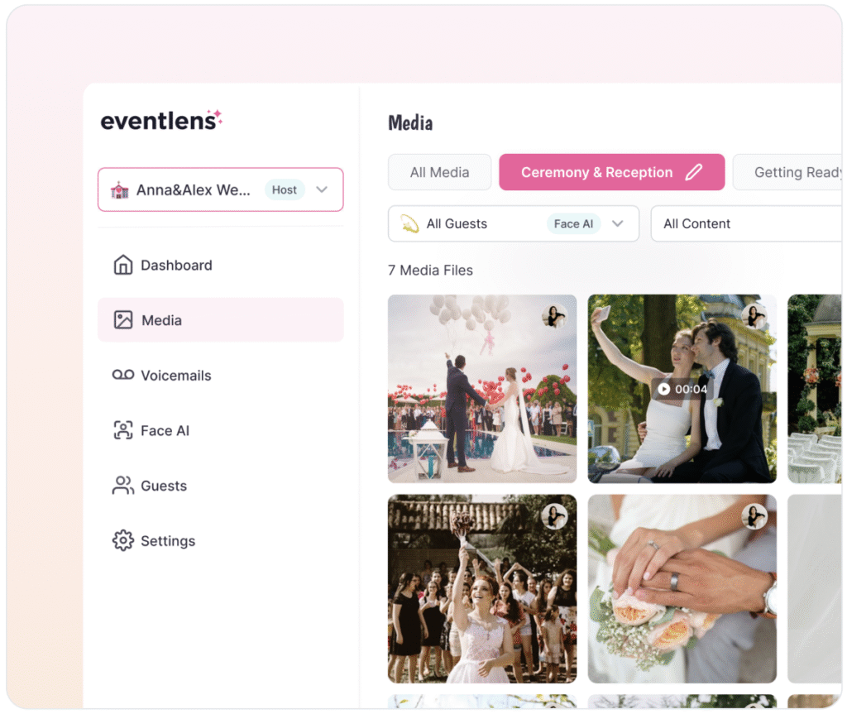The height and width of the screenshot is (714, 847).
Task: Expand the Anna&Alex event switcher chevron
Action: (x=322, y=189)
